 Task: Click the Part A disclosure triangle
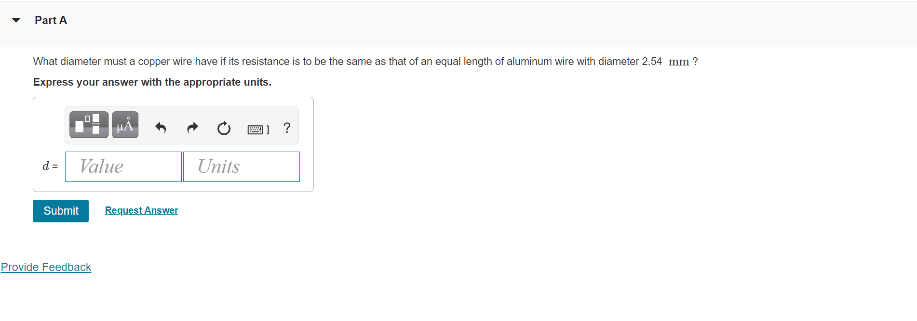16,20
